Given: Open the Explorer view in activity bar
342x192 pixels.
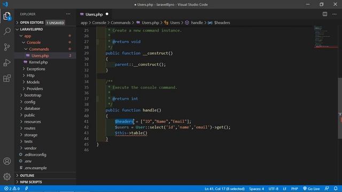Looking at the screenshot, I should pyautogui.click(x=7, y=16).
